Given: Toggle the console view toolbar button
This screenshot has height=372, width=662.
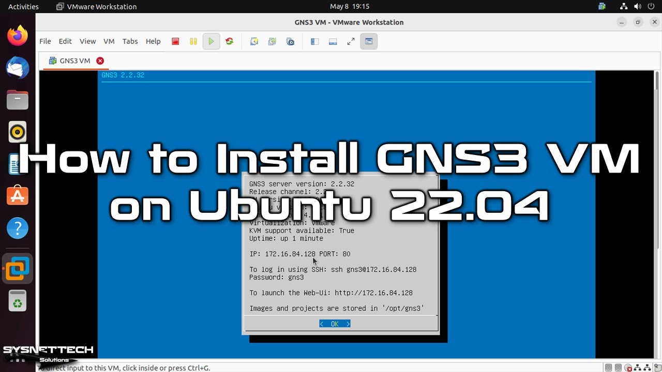Looking at the screenshot, I should [x=369, y=41].
